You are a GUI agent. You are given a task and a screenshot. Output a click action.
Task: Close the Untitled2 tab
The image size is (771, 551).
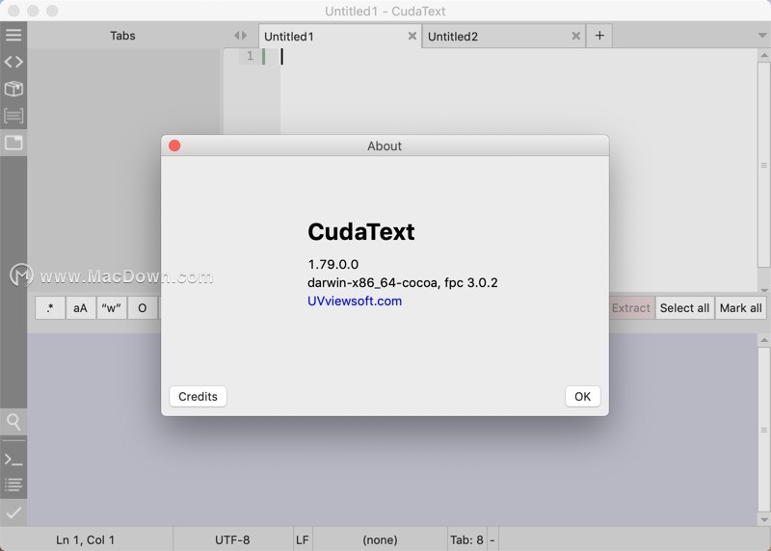(575, 36)
